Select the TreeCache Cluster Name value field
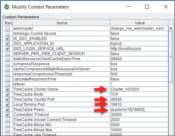The width and height of the screenshot is (175, 136). [x=139, y=89]
